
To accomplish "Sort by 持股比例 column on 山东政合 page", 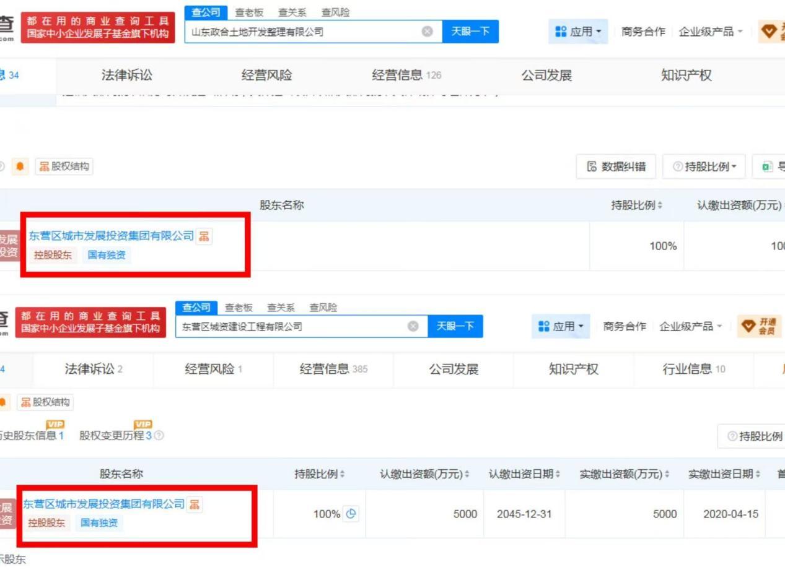I will tap(660, 205).
